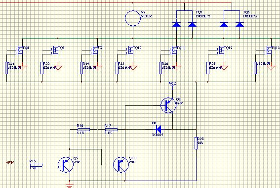Image resolution: width=280 pixels, height=188 pixels.
Task: Select the TQ7 DIODE*2 text label
Action: point(203,14)
